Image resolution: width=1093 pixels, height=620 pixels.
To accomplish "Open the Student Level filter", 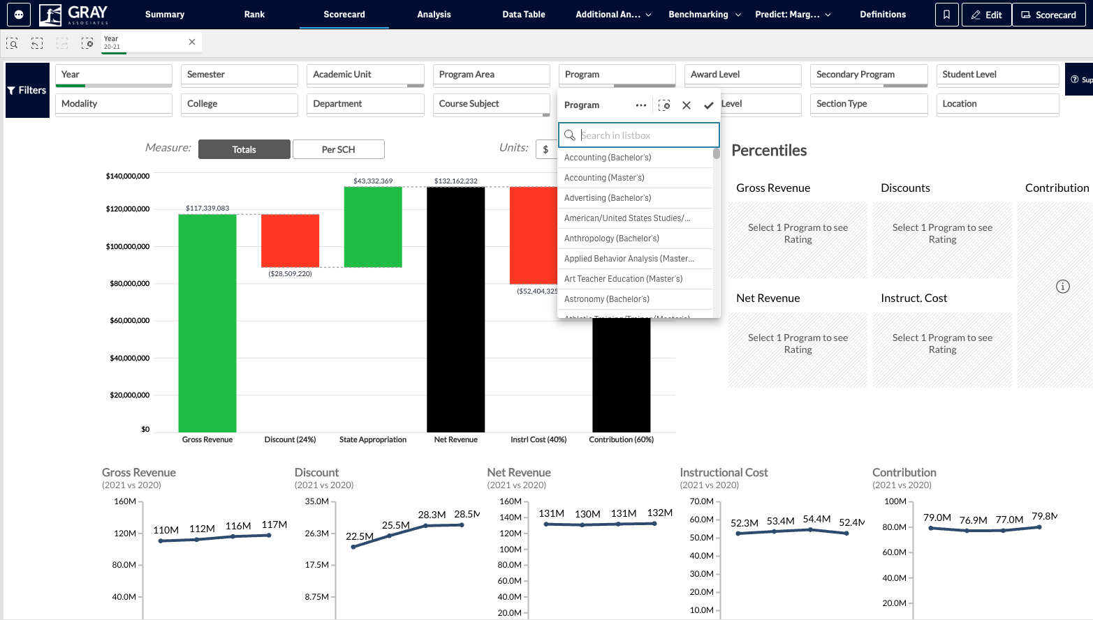I will click(997, 75).
